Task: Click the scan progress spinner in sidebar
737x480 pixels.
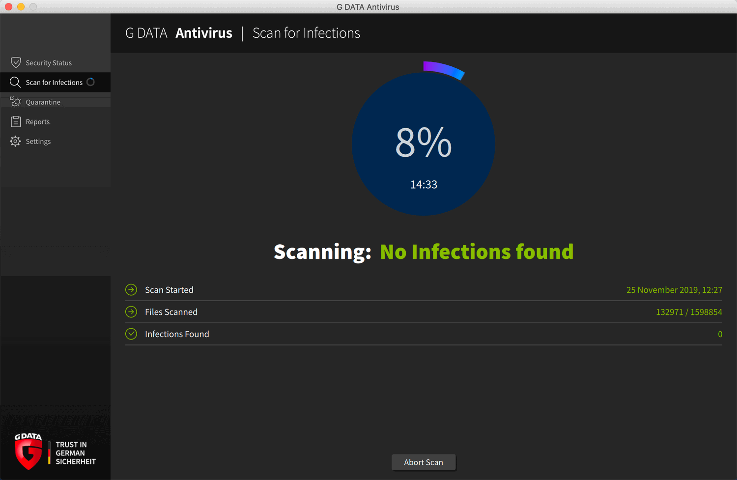Action: (x=90, y=82)
